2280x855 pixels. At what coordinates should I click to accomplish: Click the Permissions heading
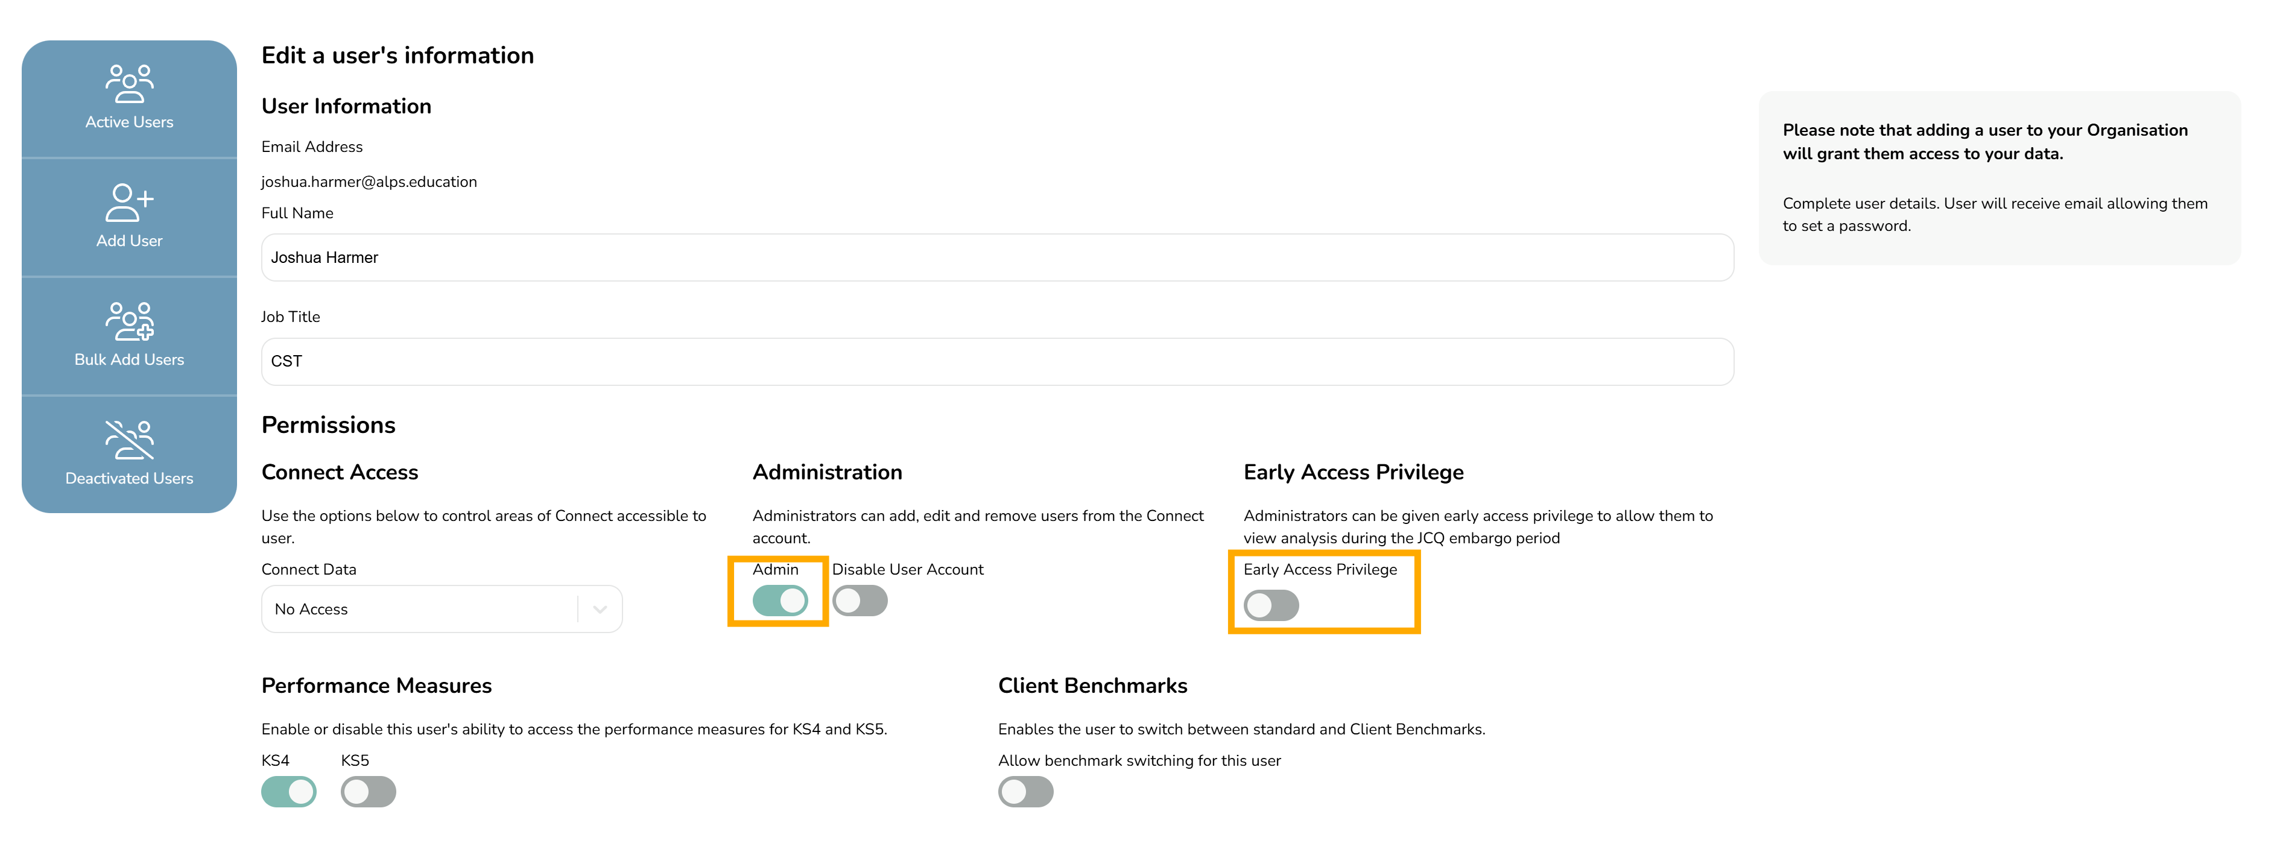pos(328,425)
